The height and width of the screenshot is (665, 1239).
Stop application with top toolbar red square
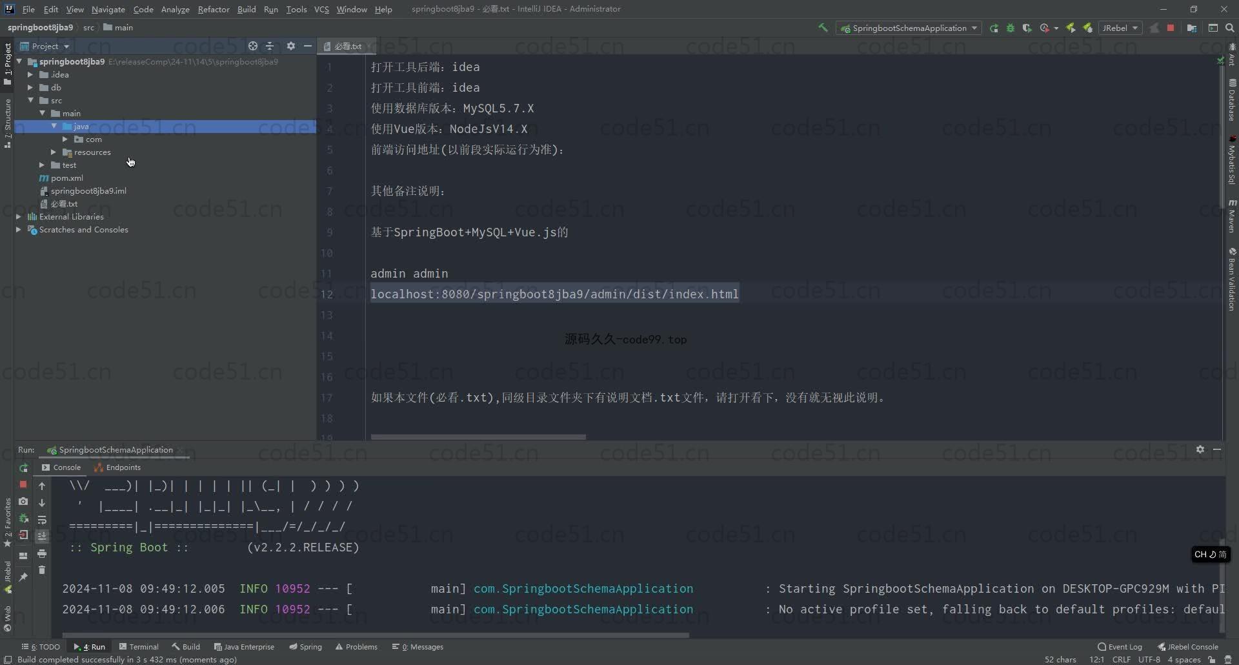point(1171,28)
